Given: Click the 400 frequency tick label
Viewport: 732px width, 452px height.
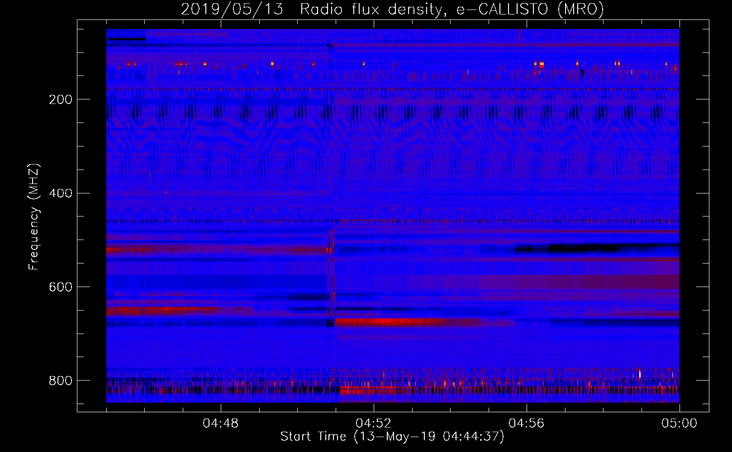Looking at the screenshot, I should (61, 193).
